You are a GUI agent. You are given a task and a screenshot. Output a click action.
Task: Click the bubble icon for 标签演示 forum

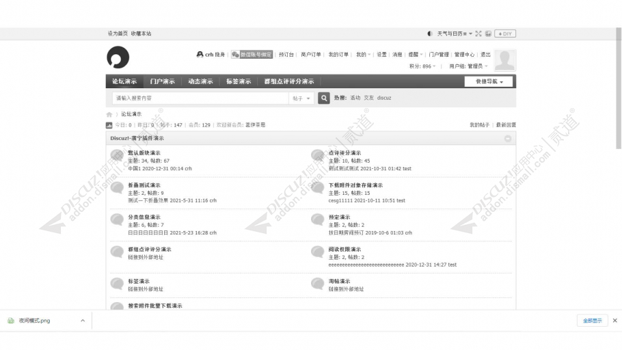click(117, 283)
